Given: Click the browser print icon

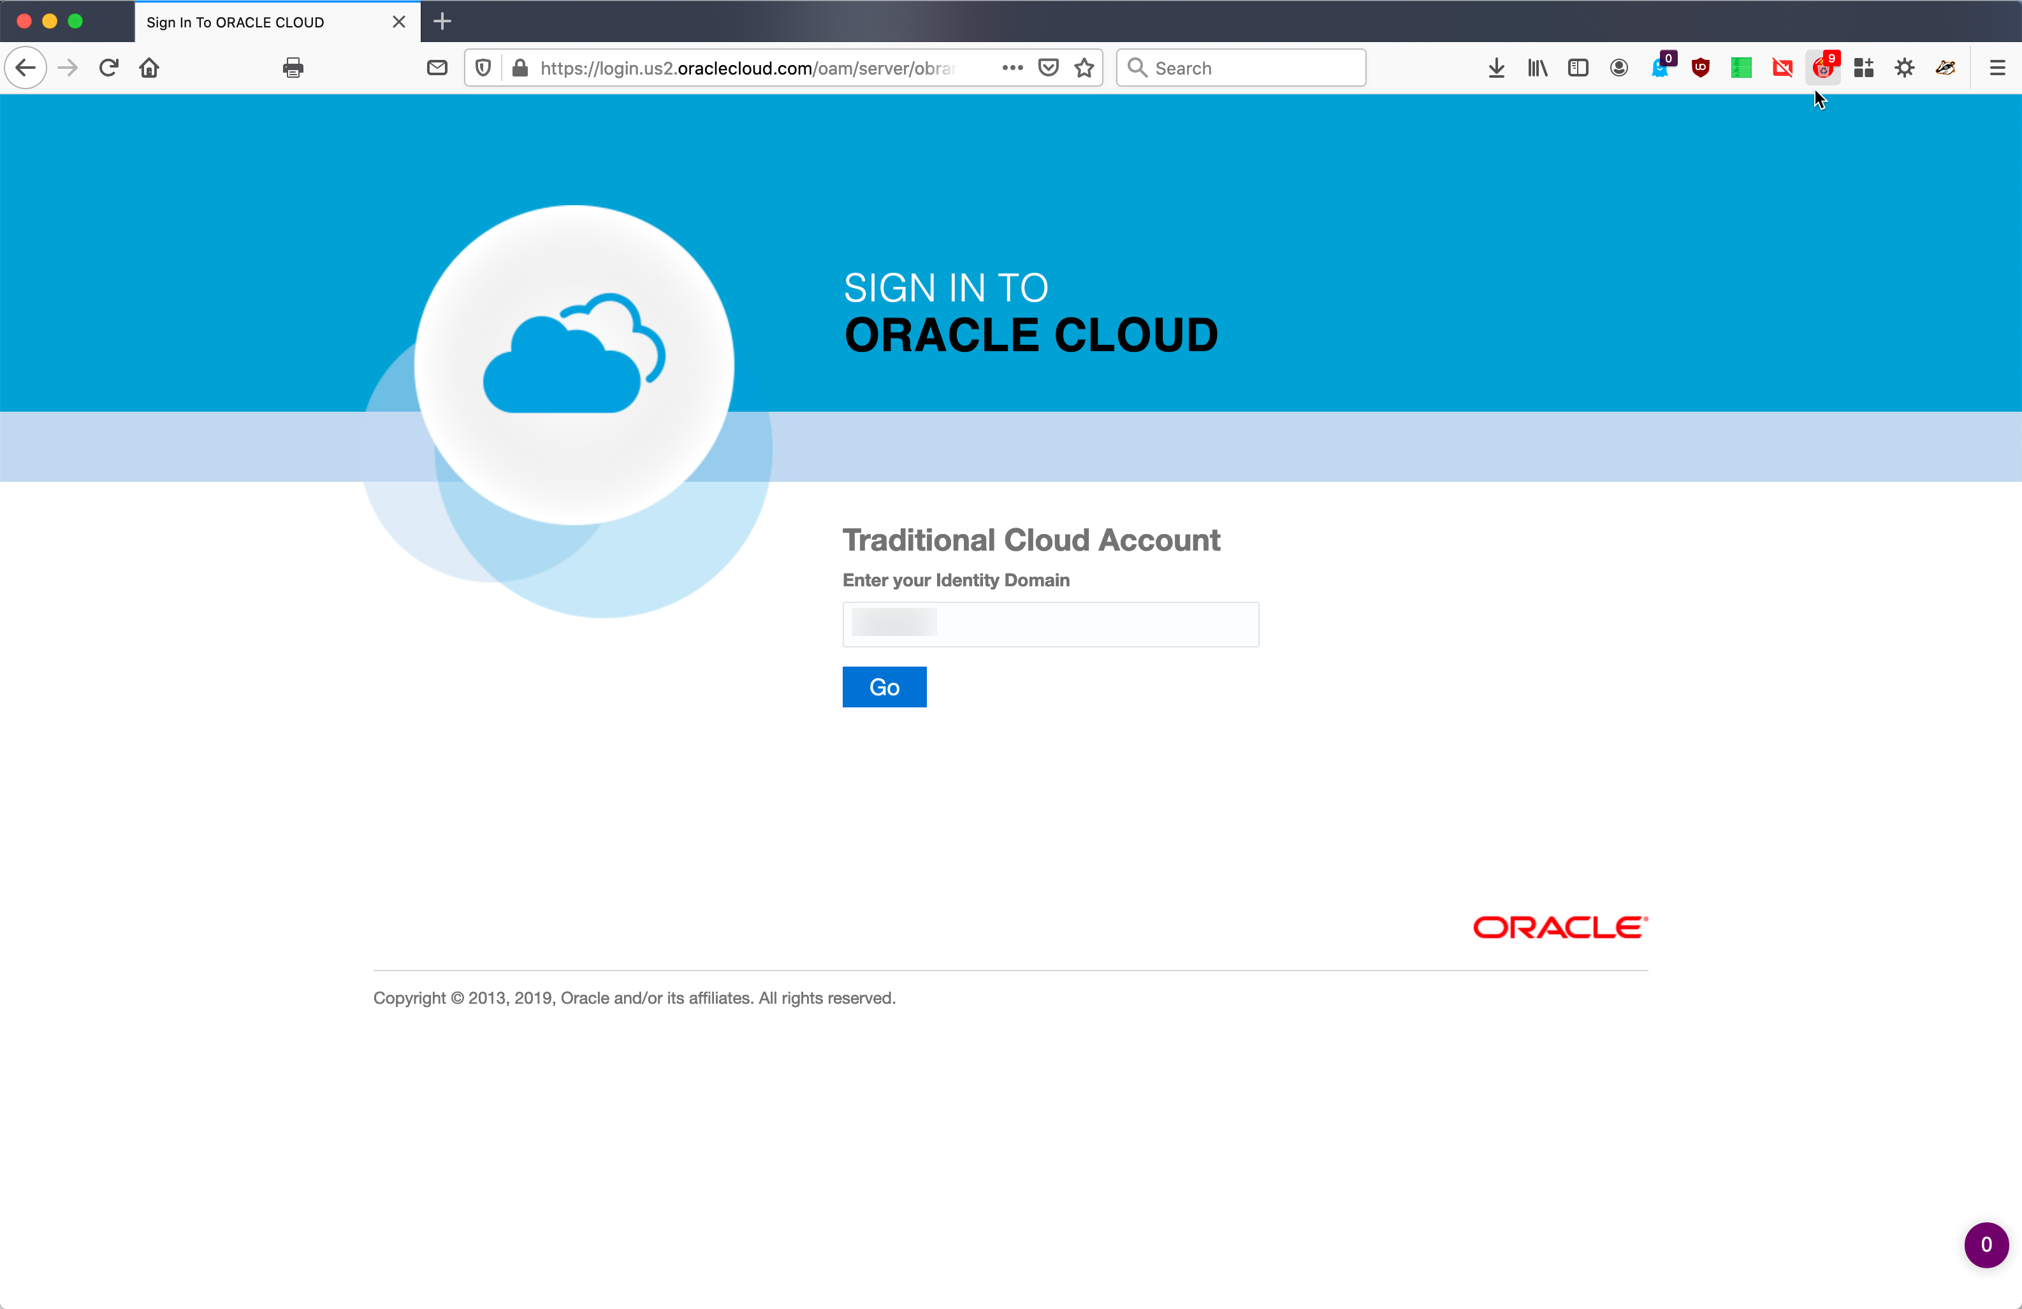Looking at the screenshot, I should coord(293,68).
